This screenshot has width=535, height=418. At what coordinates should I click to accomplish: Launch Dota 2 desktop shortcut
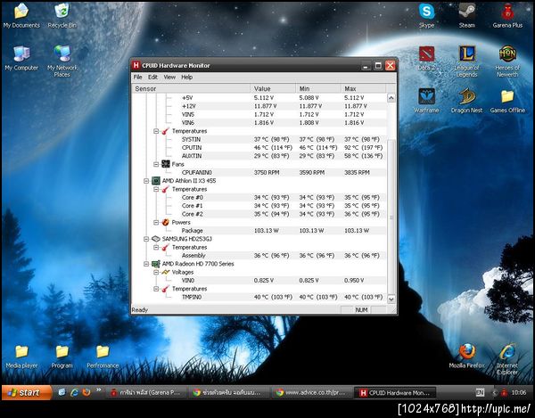(426, 58)
